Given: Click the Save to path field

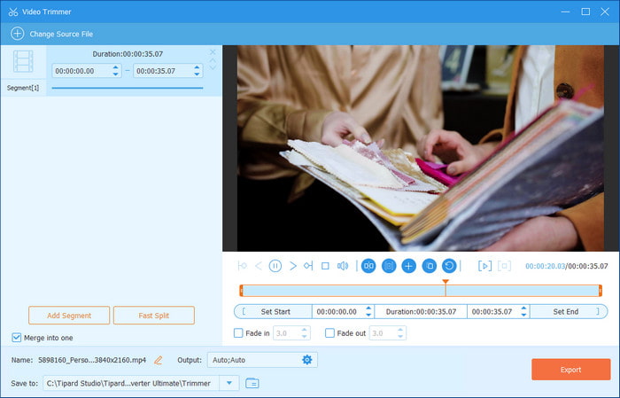Looking at the screenshot, I should (x=131, y=383).
